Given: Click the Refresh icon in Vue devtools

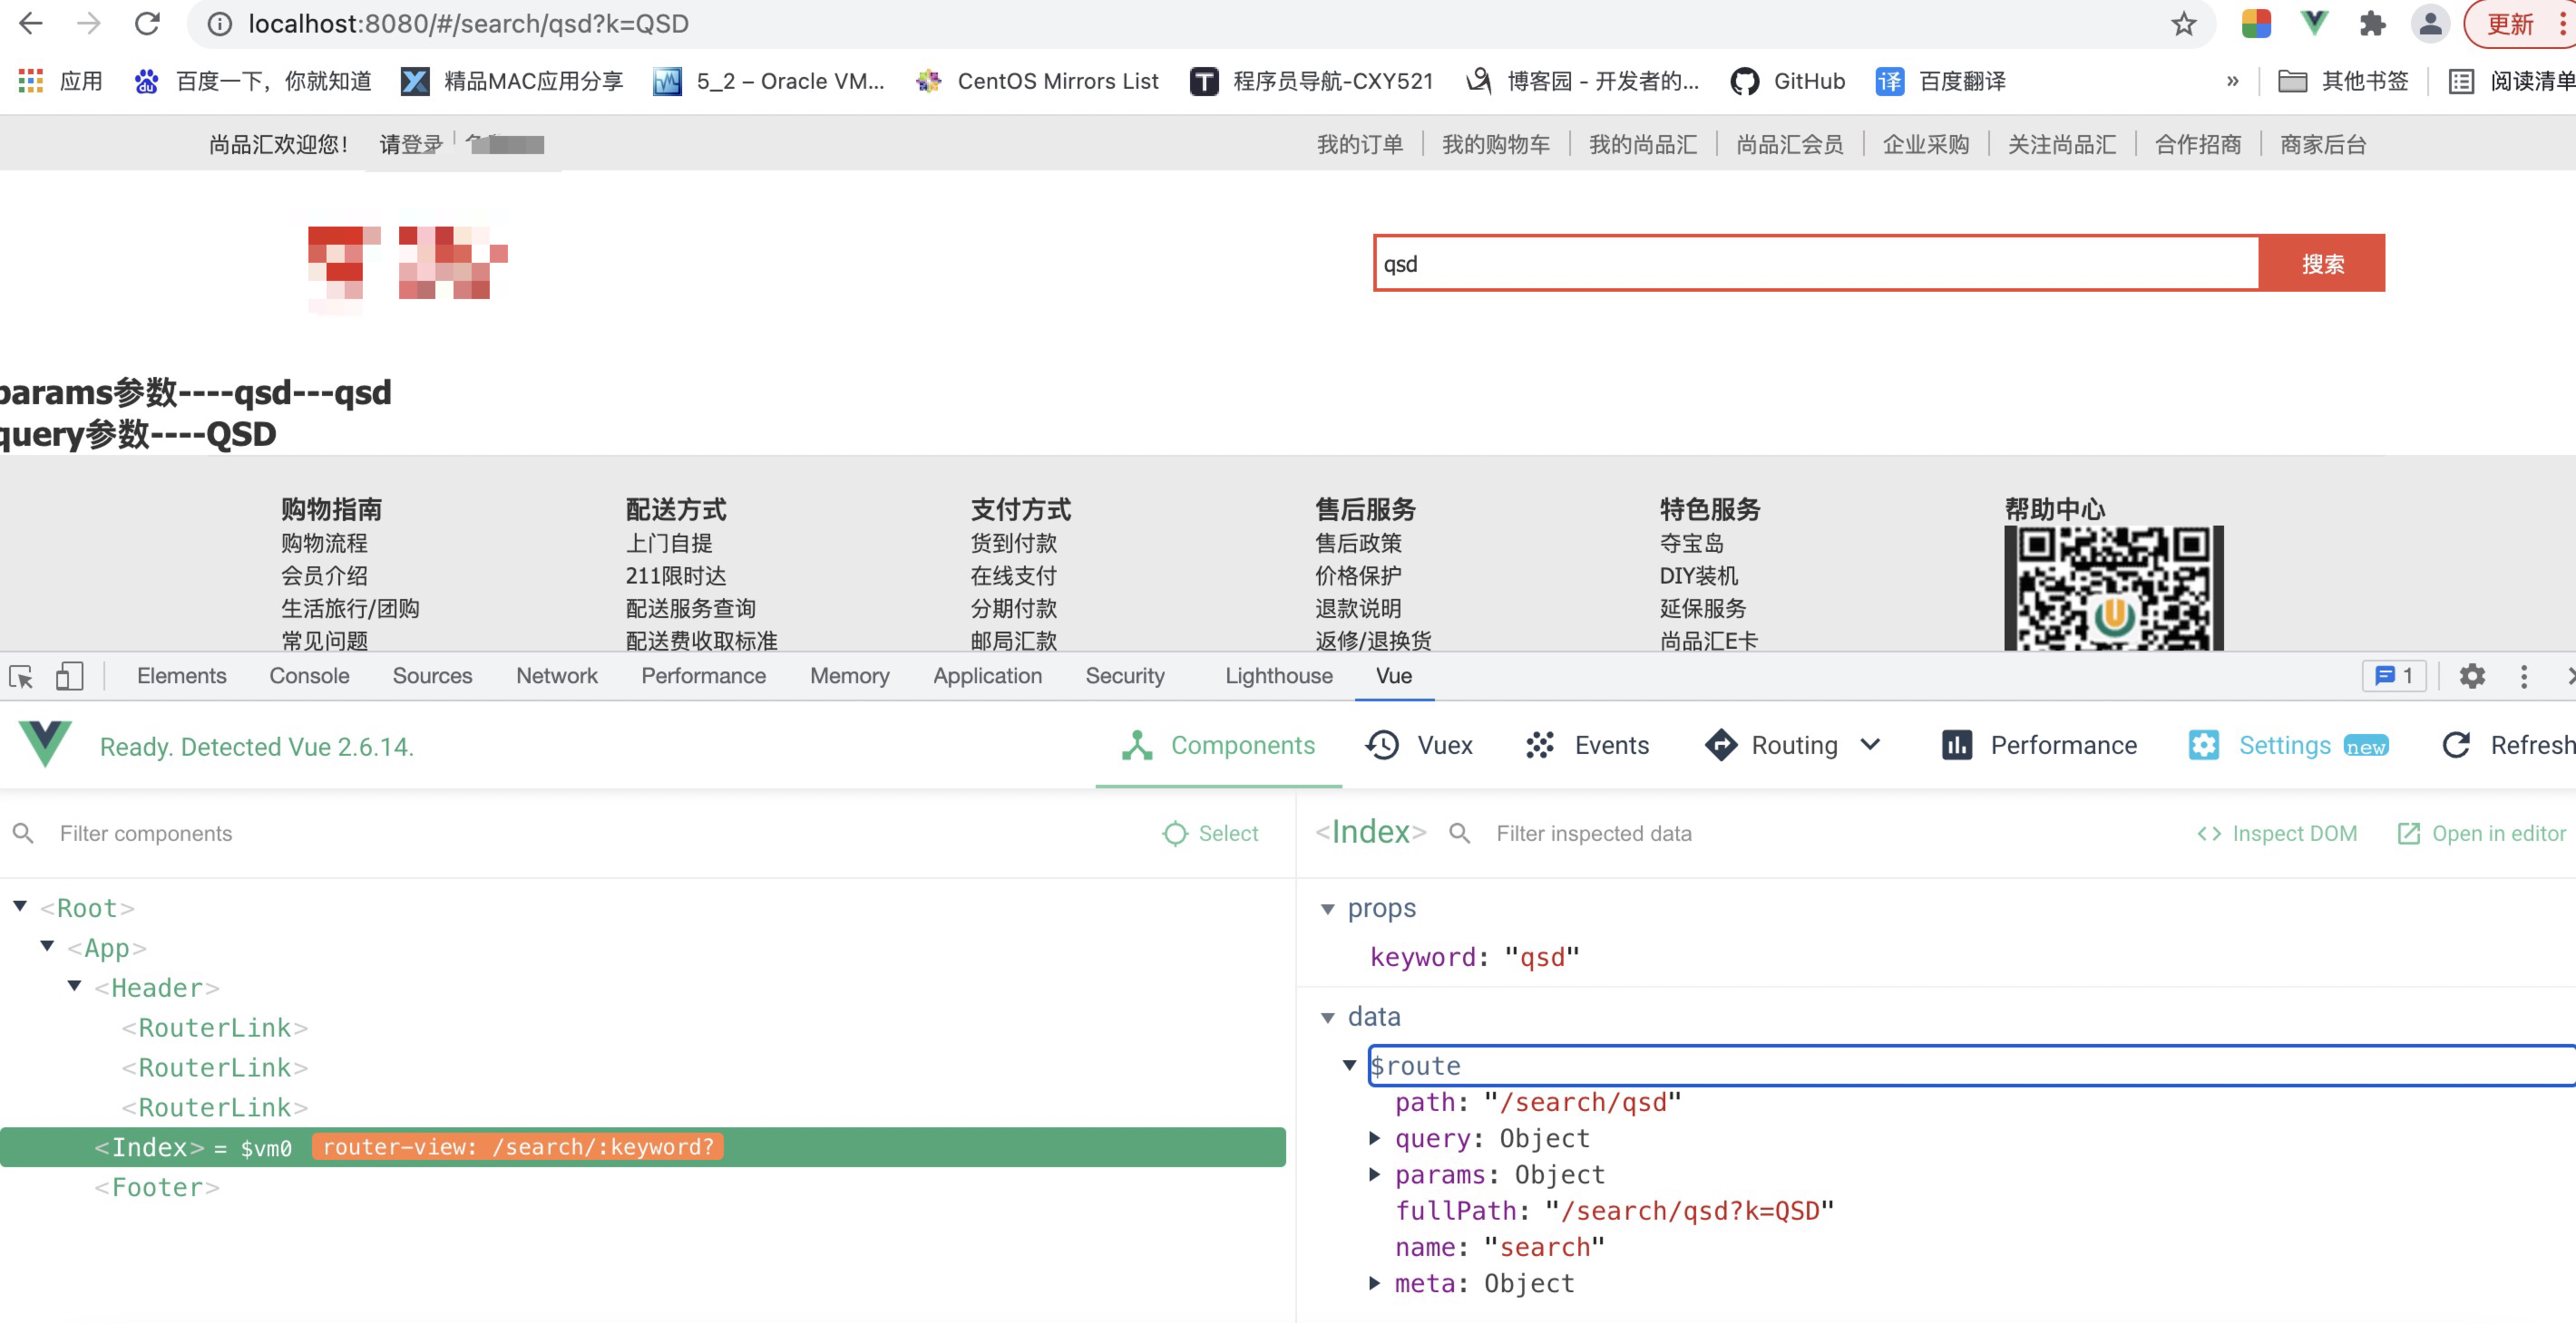Looking at the screenshot, I should click(x=2456, y=746).
